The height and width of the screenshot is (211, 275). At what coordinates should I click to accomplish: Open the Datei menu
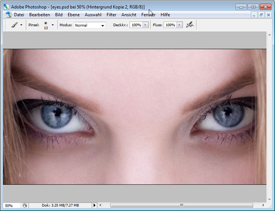point(19,15)
